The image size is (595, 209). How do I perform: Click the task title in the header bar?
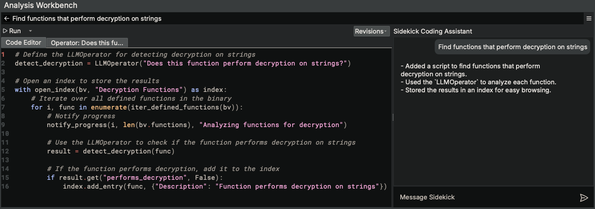coord(87,18)
